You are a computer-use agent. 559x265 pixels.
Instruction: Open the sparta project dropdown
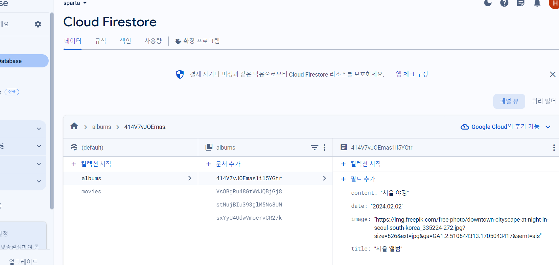(x=75, y=3)
